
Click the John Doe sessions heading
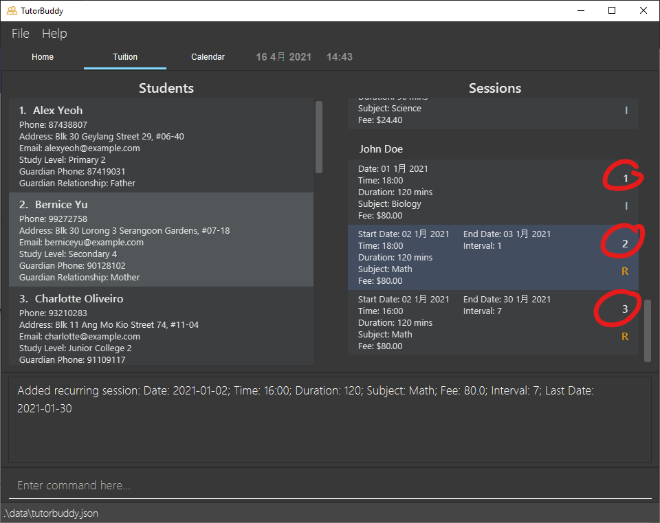(x=381, y=149)
